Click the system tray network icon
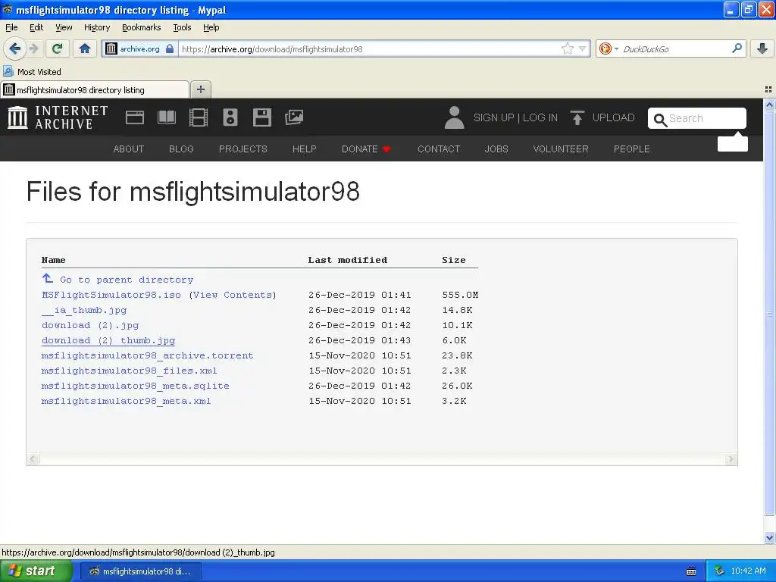Viewport: 776px width, 582px height. point(719,571)
